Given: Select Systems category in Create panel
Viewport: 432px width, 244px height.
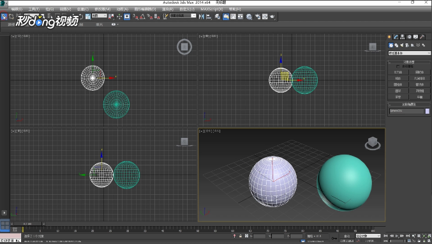Looking at the screenshot, I should (x=424, y=45).
